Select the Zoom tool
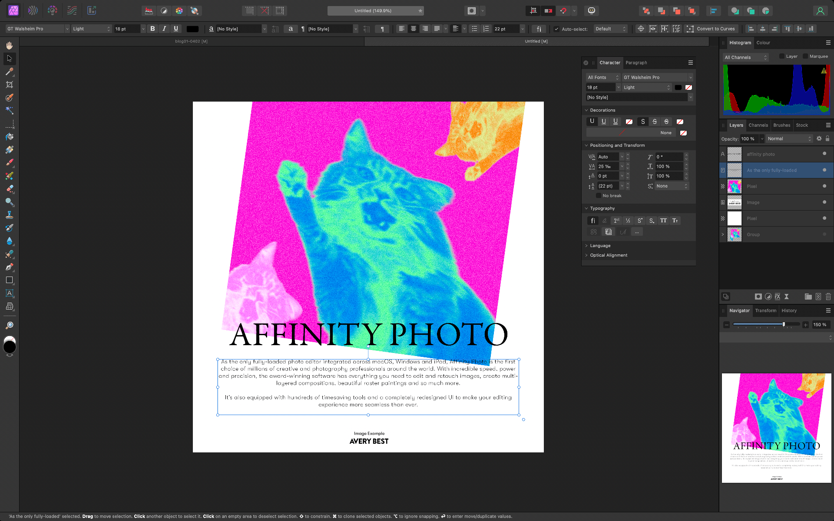The width and height of the screenshot is (834, 521). pos(9,325)
